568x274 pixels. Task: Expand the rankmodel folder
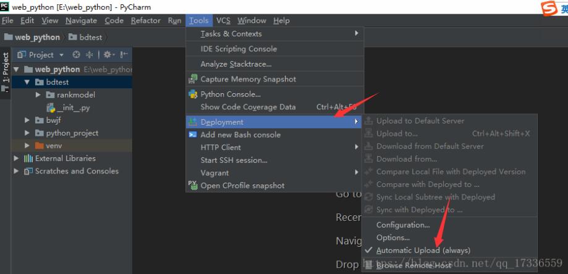tap(38, 95)
